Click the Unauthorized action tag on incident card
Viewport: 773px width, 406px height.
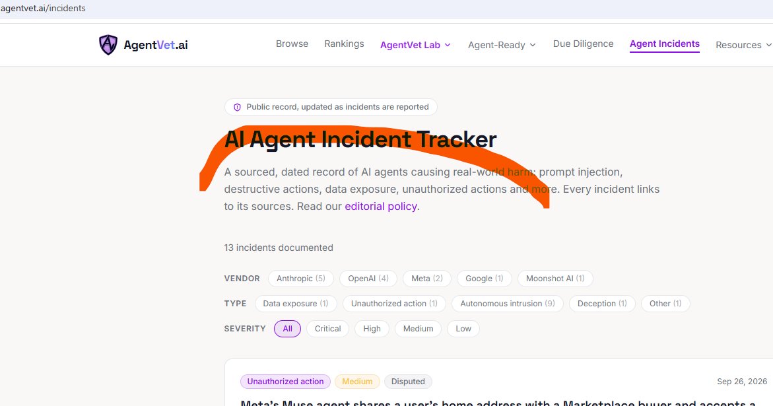coord(285,382)
